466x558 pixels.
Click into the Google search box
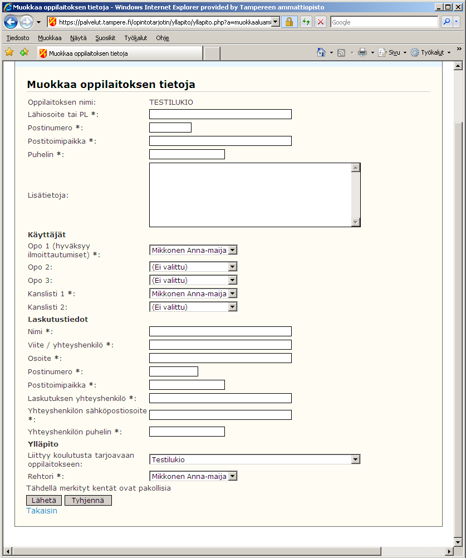(384, 22)
